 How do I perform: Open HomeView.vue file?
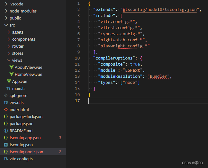(x=29, y=74)
